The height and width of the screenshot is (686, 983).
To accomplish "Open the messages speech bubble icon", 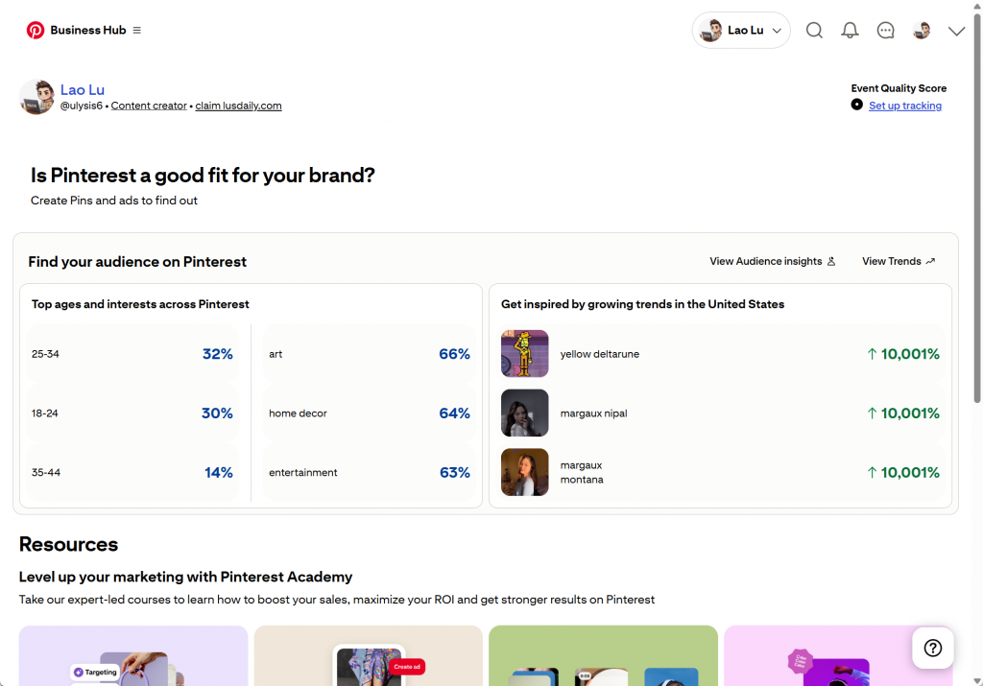I will click(885, 30).
